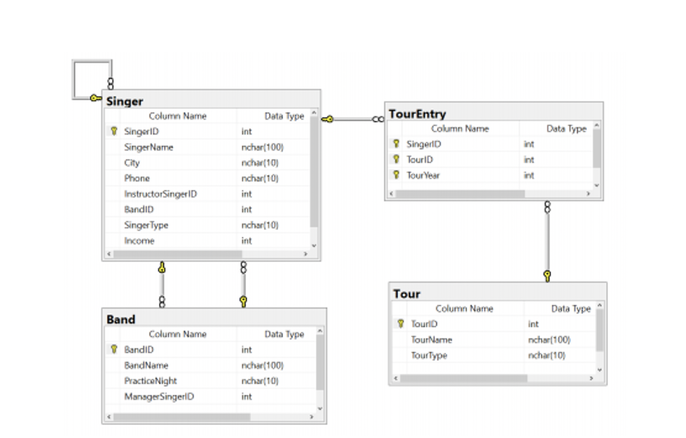The image size is (686, 438).
Task: Click the PracticeNight row in the Band table
Action: 151,381
